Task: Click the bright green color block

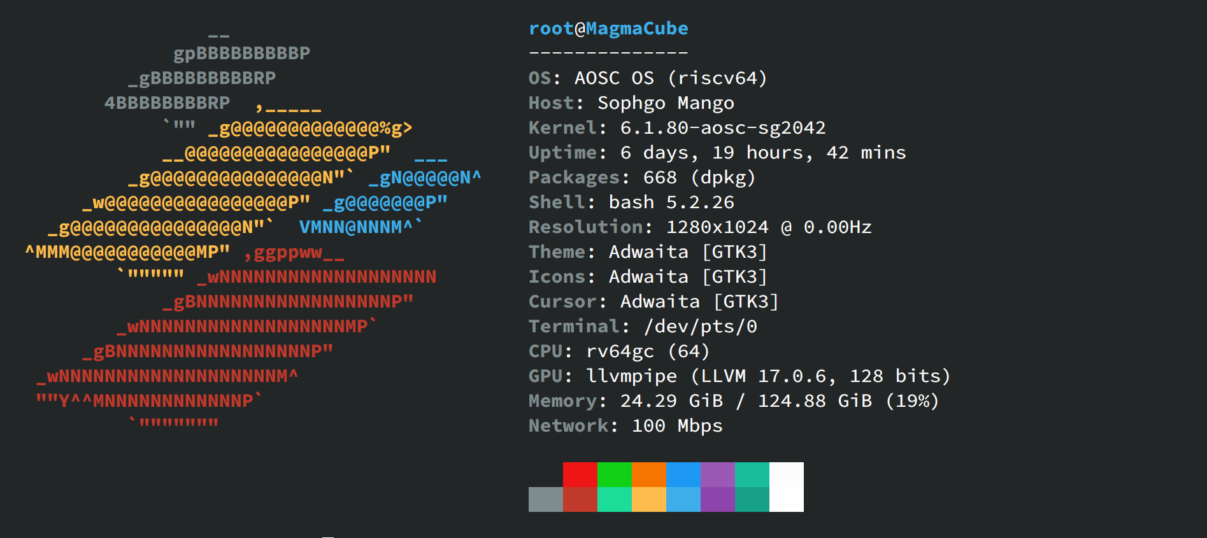Action: [x=614, y=474]
